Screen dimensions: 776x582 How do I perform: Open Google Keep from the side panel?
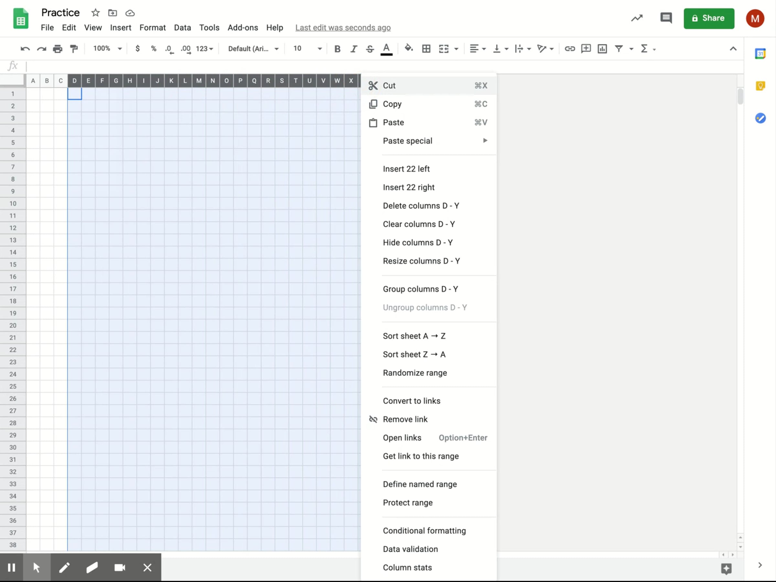[x=760, y=86]
